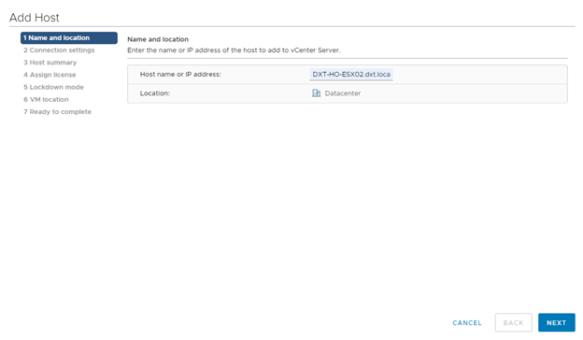Go to step 7 Ready to complete
Screen dimensions: 583x340
(x=57, y=112)
